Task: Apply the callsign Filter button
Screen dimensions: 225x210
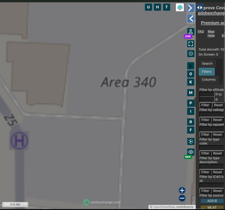Action: (205, 120)
